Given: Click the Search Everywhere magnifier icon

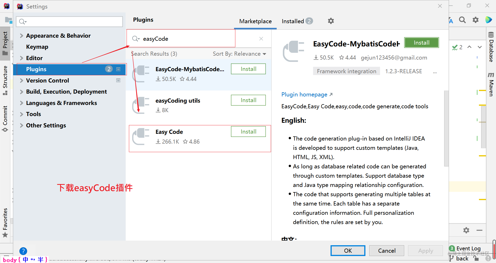Looking at the screenshot, I should (x=462, y=20).
